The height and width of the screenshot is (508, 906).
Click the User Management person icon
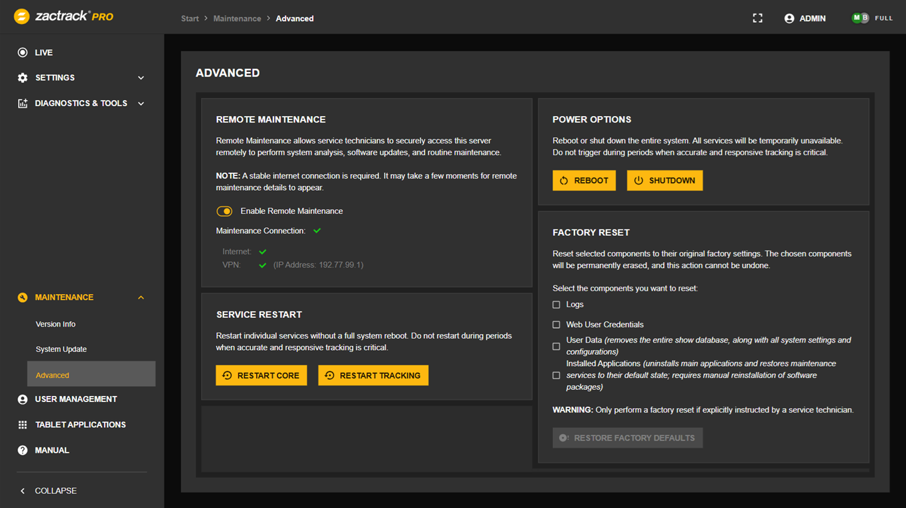[23, 399]
